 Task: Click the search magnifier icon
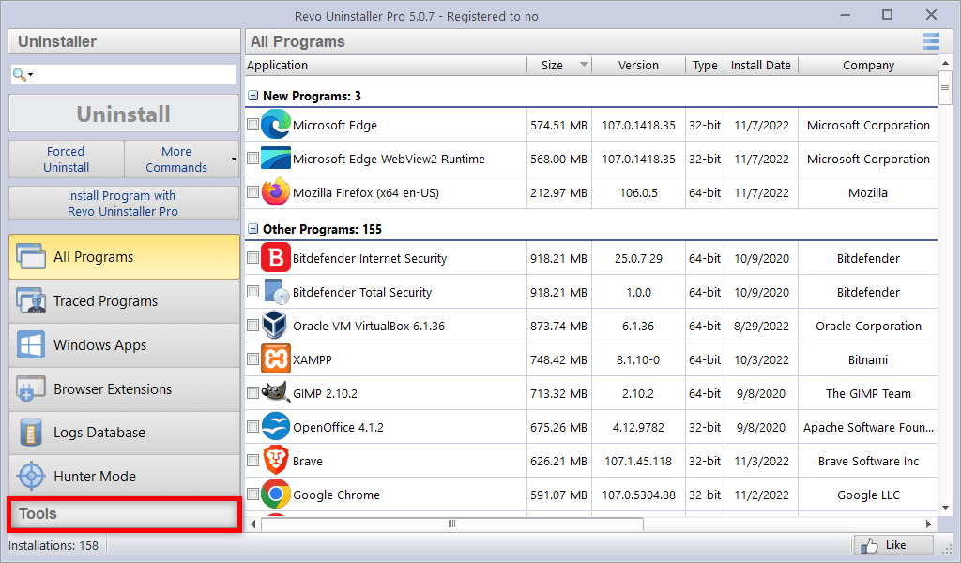pos(20,75)
